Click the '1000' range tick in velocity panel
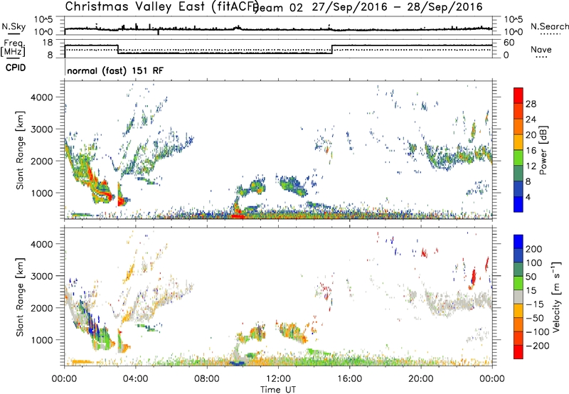The height and width of the screenshot is (394, 569). point(42,340)
